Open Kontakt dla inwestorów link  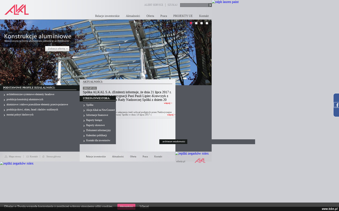tap(98, 140)
